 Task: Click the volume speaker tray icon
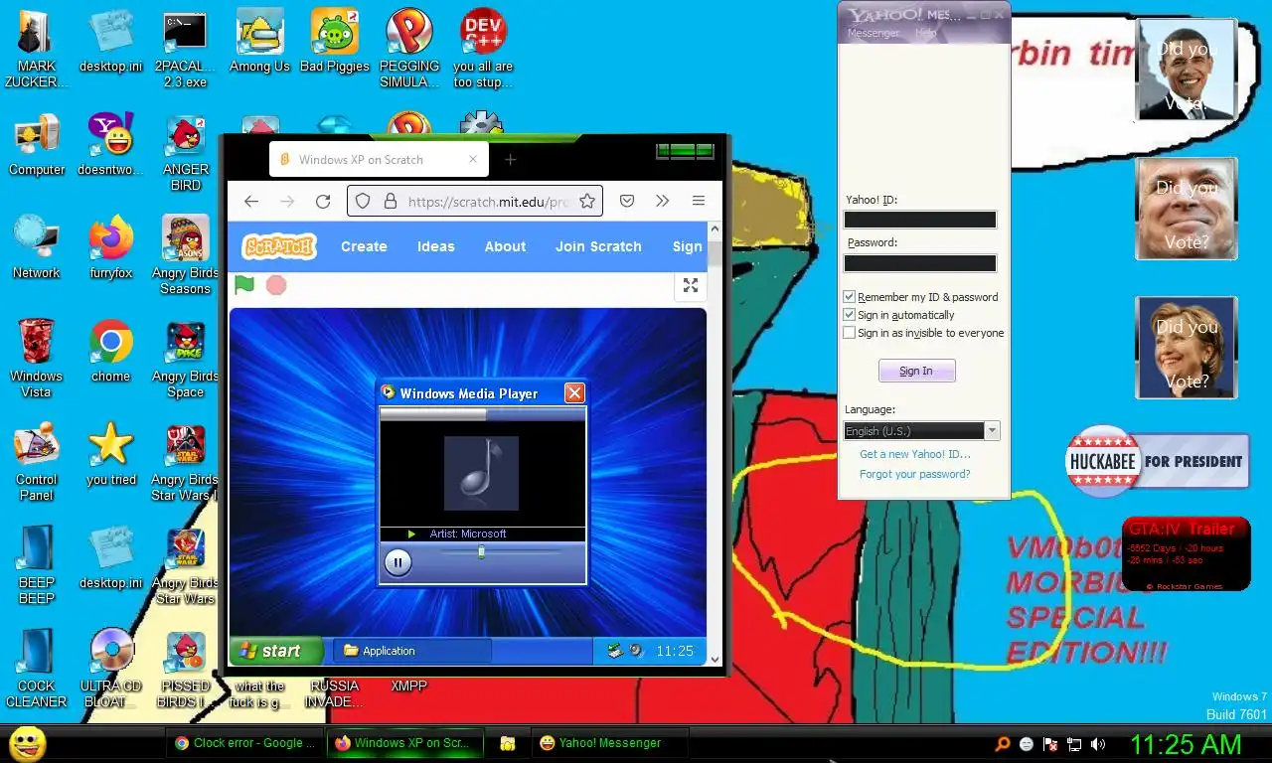tap(1098, 744)
